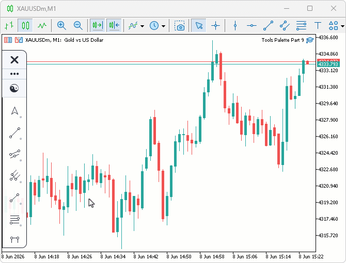346x263 pixels.
Task: Switch to bar chart display
Action: point(9,26)
